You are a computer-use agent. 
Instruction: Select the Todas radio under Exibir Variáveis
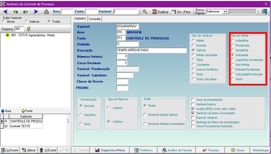[x=49, y=21]
